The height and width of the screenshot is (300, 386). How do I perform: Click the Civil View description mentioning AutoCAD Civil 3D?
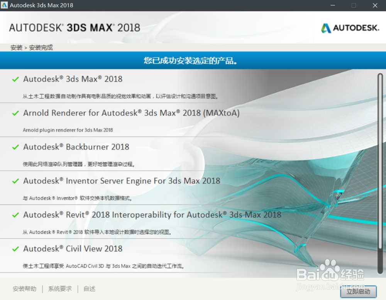(x=103, y=266)
